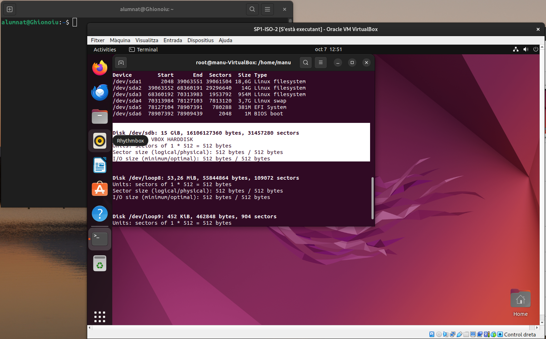Search in the root@manu-VirtualBox terminal
This screenshot has width=546, height=339.
coord(306,63)
